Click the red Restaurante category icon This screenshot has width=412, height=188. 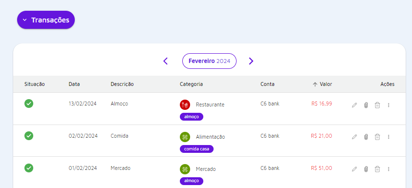point(185,104)
